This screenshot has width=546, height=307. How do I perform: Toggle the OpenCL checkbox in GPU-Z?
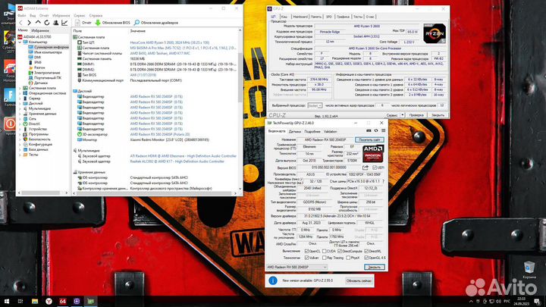point(306,251)
